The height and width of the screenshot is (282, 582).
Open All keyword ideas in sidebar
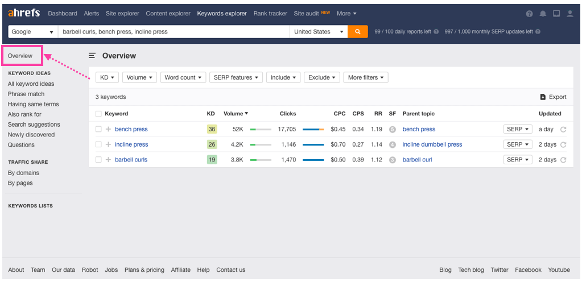tap(31, 84)
